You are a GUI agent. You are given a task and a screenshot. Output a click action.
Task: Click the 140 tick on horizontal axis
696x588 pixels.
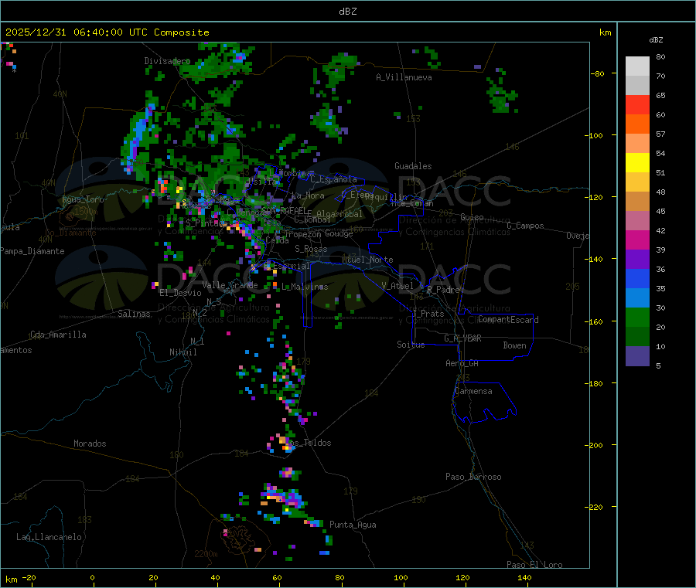pos(524,578)
